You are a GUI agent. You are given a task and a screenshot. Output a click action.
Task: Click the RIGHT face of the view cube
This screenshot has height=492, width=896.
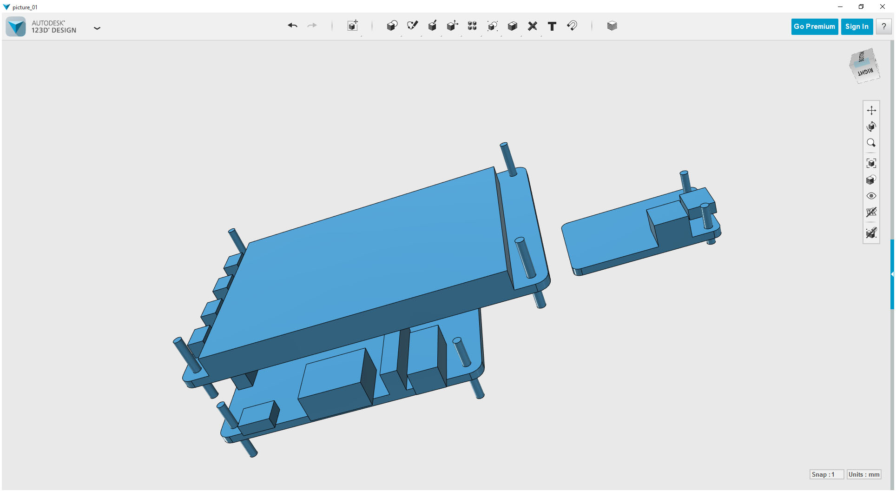865,73
